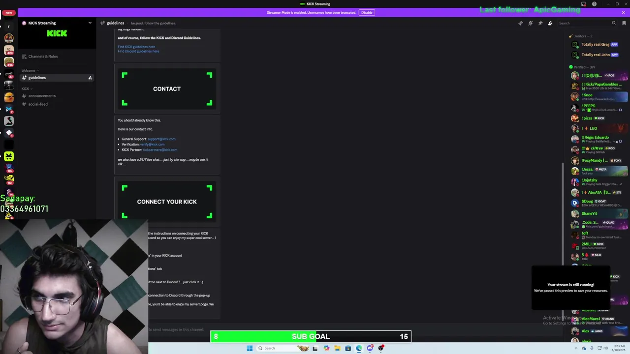Viewport: 630px width, 354px height.
Task: Open Totally real Greg avatar in member list
Action: pyautogui.click(x=574, y=45)
